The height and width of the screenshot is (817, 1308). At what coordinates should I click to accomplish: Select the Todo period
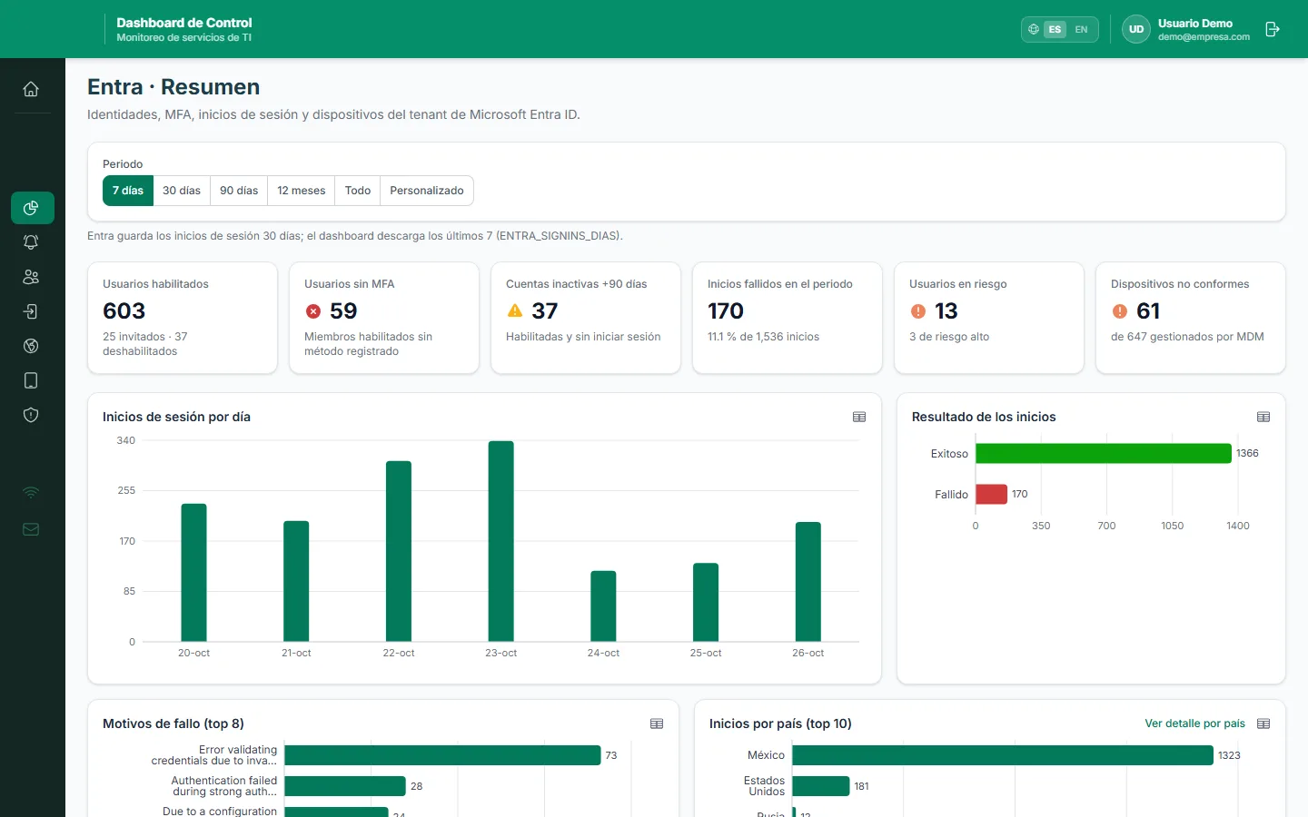(358, 191)
